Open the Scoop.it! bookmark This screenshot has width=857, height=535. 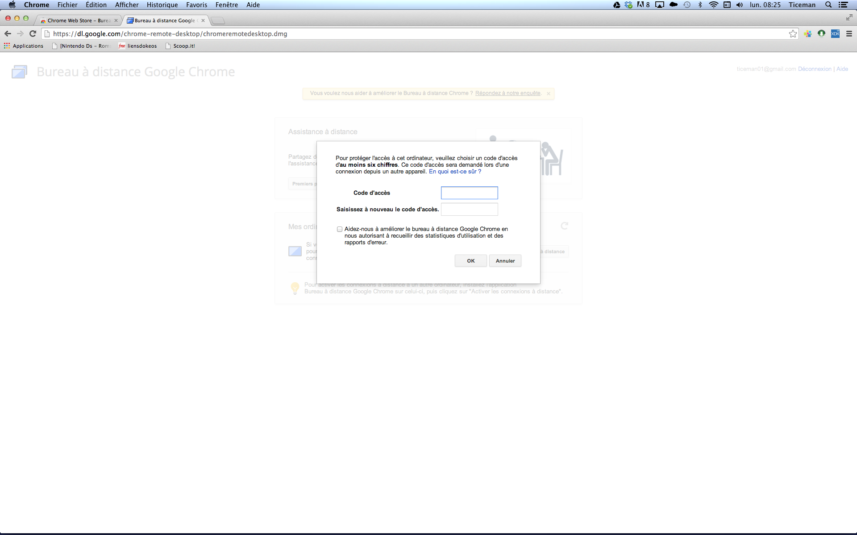(x=180, y=46)
